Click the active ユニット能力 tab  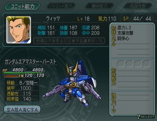(x=22, y=6)
